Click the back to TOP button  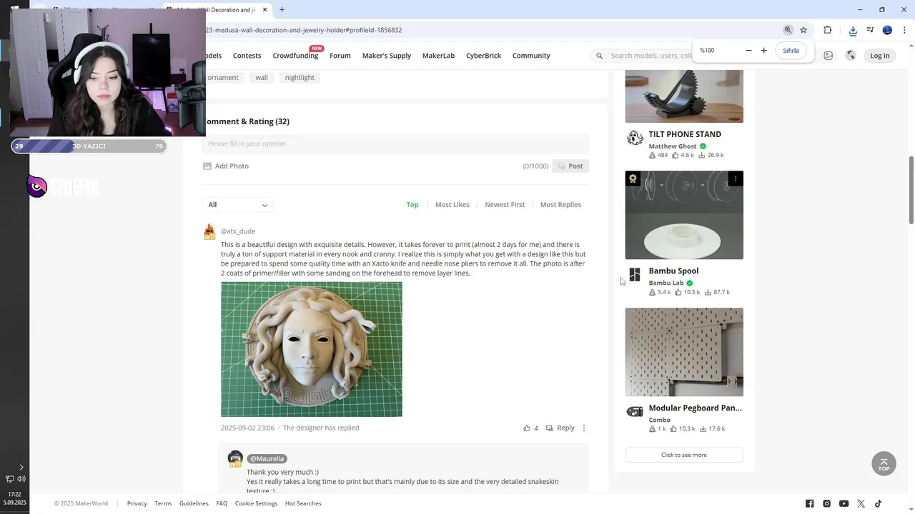[x=884, y=463]
